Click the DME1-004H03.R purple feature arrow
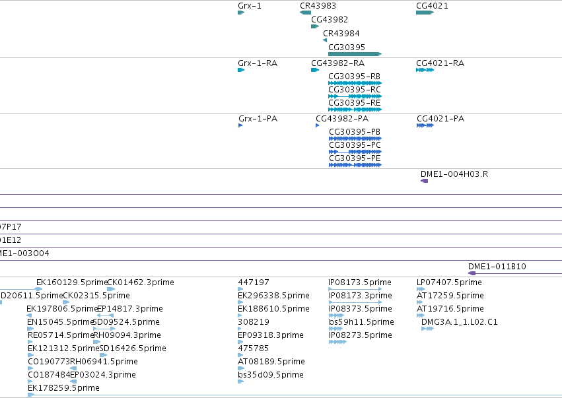 pyautogui.click(x=425, y=181)
